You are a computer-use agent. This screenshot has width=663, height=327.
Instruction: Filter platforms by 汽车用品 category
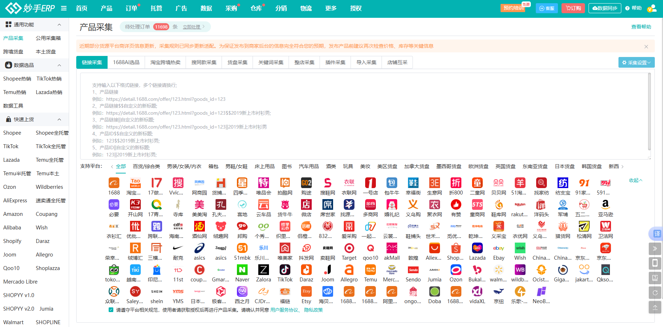309,166
